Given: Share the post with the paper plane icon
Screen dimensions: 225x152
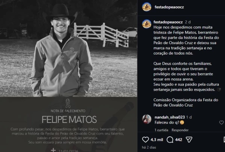Looking at the screenshot, I should pyautogui.click(x=189, y=140).
